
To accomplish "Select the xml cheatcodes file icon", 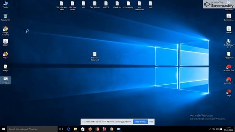I will point(140,6).
